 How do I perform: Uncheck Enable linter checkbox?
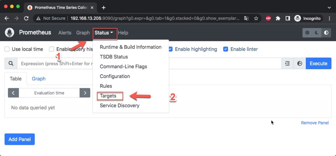pos(225,49)
